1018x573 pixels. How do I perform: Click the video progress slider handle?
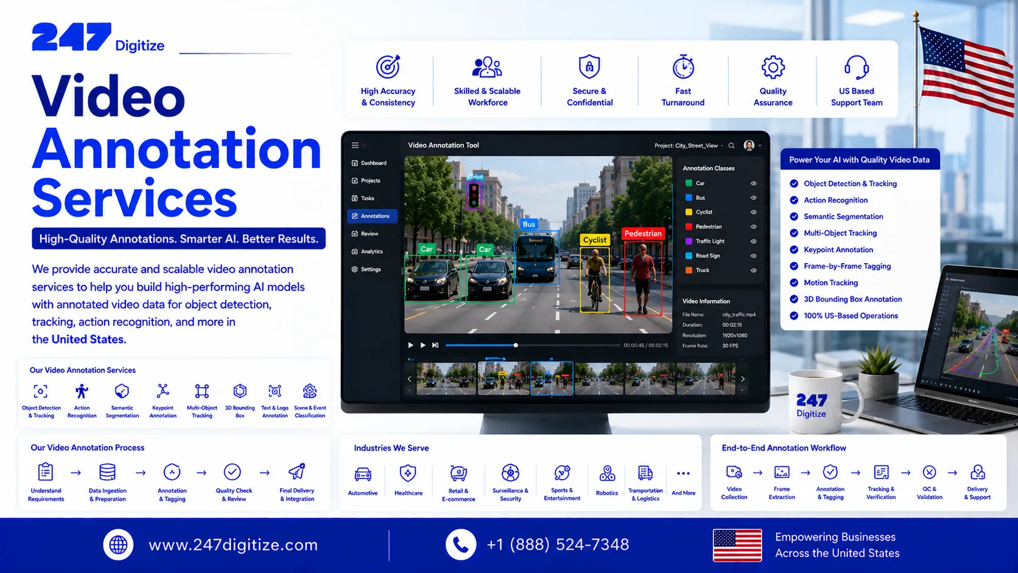[516, 345]
